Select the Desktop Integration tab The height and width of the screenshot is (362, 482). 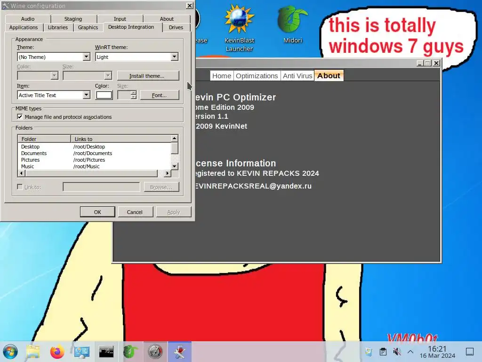[131, 27]
